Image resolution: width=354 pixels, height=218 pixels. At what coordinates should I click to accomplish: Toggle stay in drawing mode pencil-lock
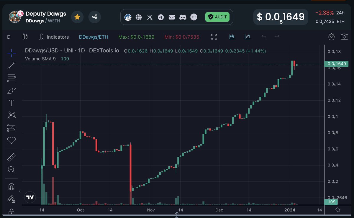12,199
